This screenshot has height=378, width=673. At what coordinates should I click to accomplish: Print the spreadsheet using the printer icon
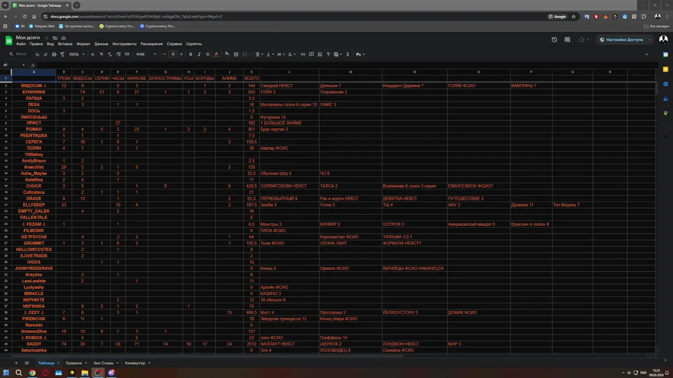[54, 54]
